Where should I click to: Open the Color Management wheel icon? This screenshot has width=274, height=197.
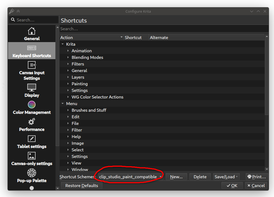pos(32,105)
